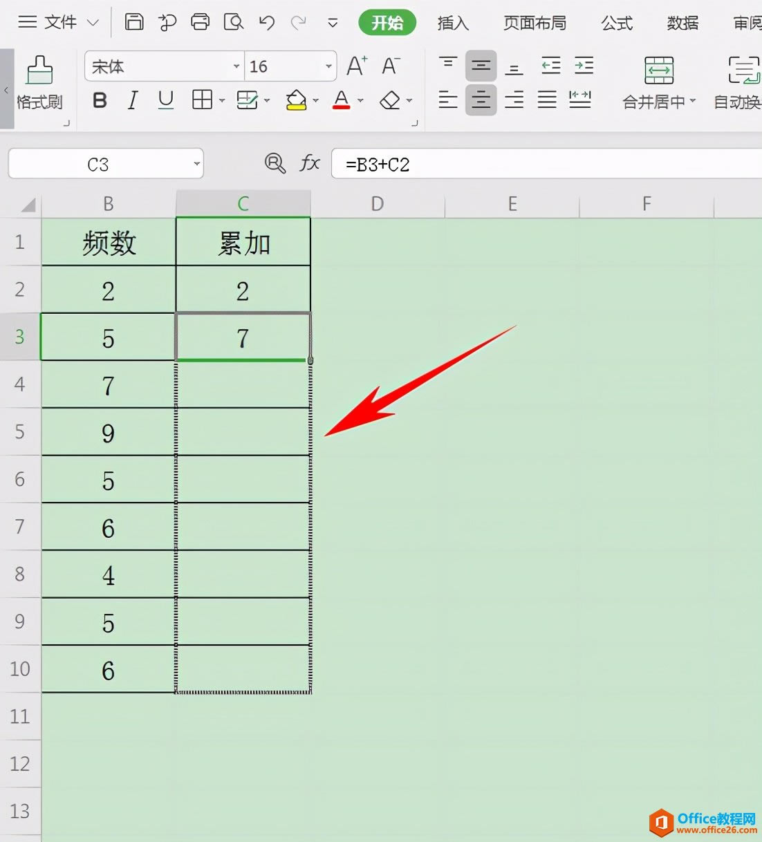The image size is (762, 842).
Task: Select row 4 header
Action: 20,384
